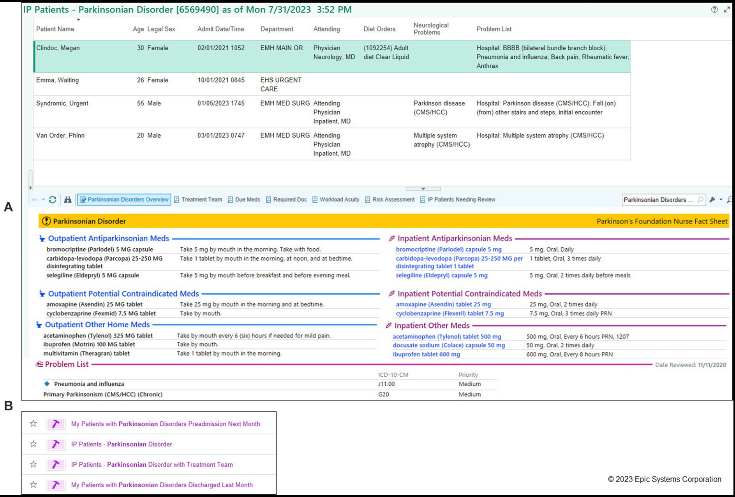Click the Problem List section icon
The width and height of the screenshot is (735, 497).
tap(39, 365)
